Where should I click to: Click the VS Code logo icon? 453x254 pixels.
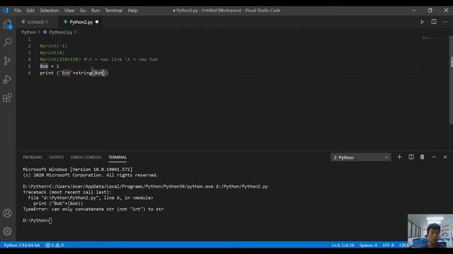[x=6, y=11]
